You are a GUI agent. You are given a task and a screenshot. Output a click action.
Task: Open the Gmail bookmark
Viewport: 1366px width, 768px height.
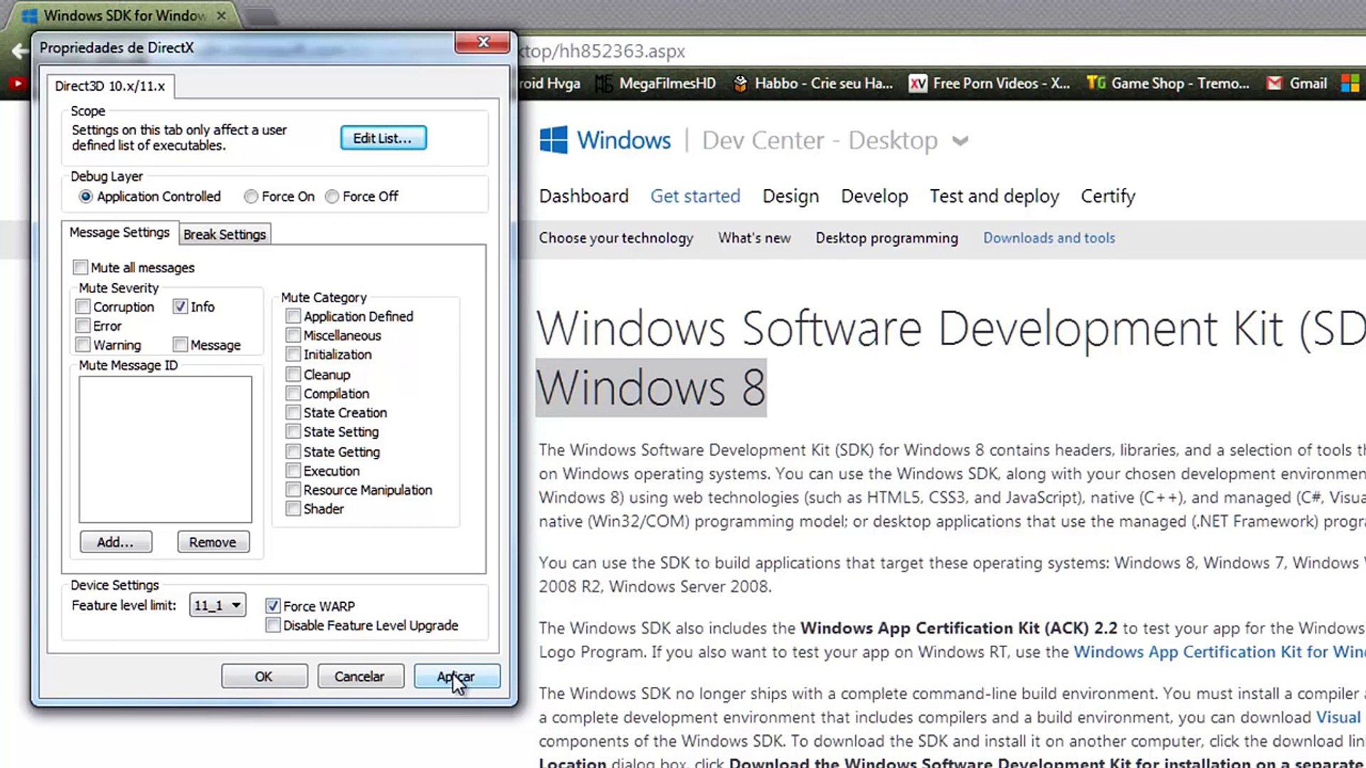click(x=1297, y=83)
